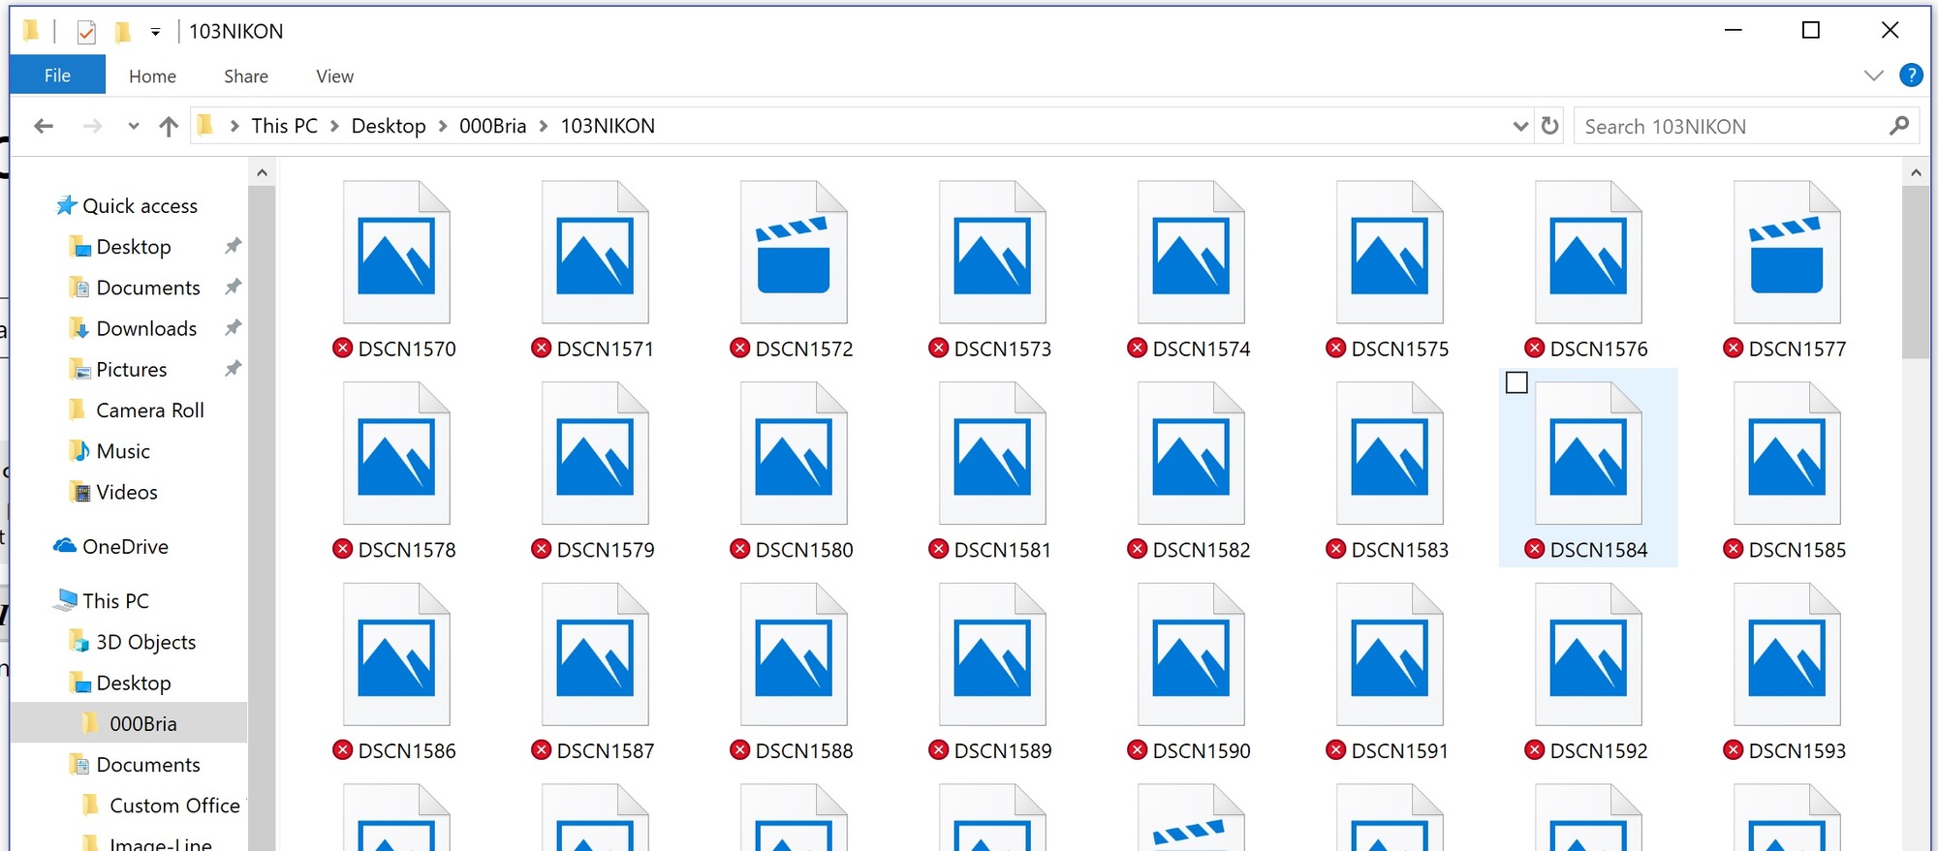The height and width of the screenshot is (851, 1938).
Task: Open the Home ribbon tab
Action: (152, 76)
